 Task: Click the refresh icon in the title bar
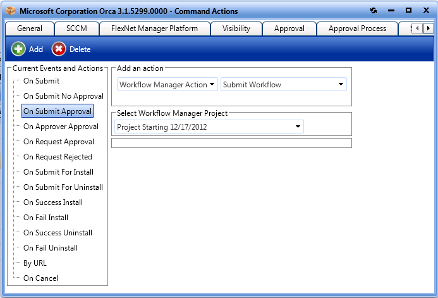(x=374, y=11)
